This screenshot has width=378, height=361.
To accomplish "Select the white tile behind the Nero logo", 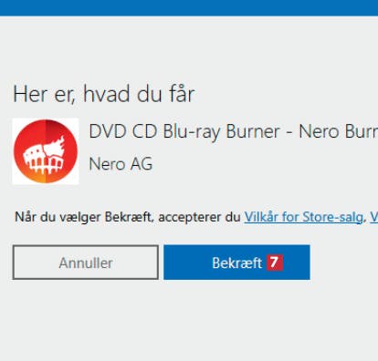I will pyautogui.click(x=46, y=151).
